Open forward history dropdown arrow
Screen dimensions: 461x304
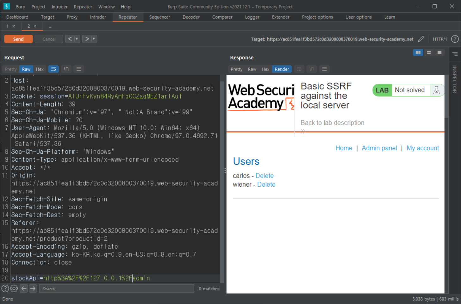coord(94,39)
